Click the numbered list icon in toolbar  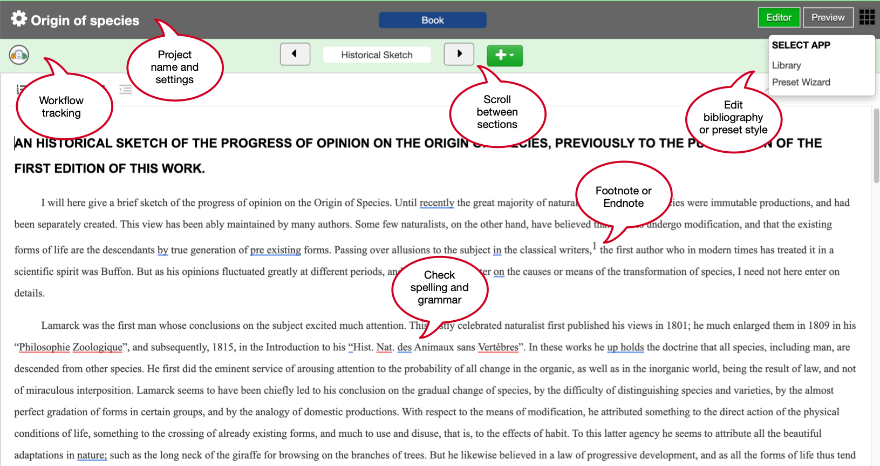point(18,89)
